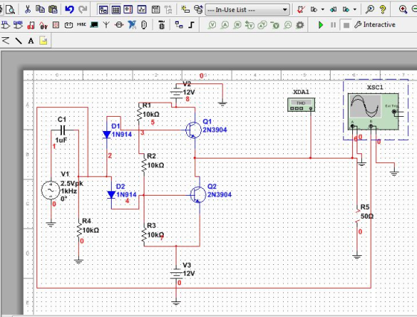This screenshot has height=317, width=417.
Task: Run the Electrical Rules Check
Action: [x=301, y=10]
